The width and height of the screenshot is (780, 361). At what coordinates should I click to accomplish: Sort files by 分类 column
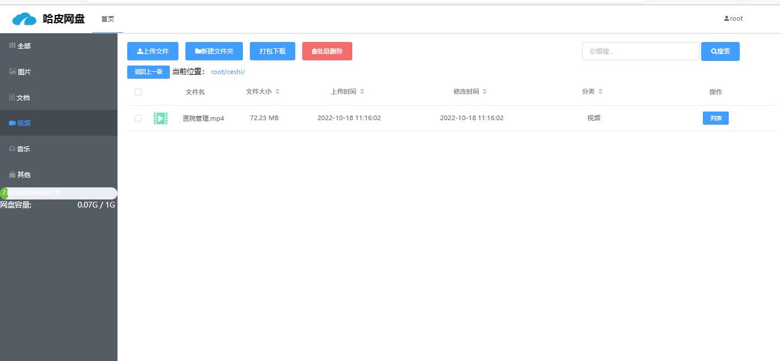[592, 92]
